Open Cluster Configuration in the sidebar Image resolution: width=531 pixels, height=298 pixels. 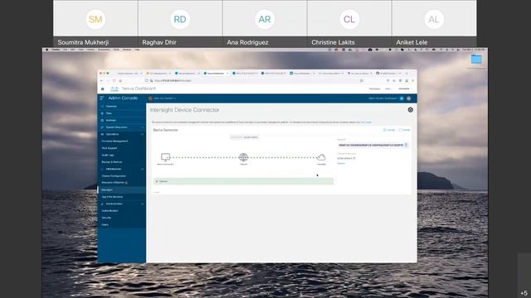tap(114, 176)
